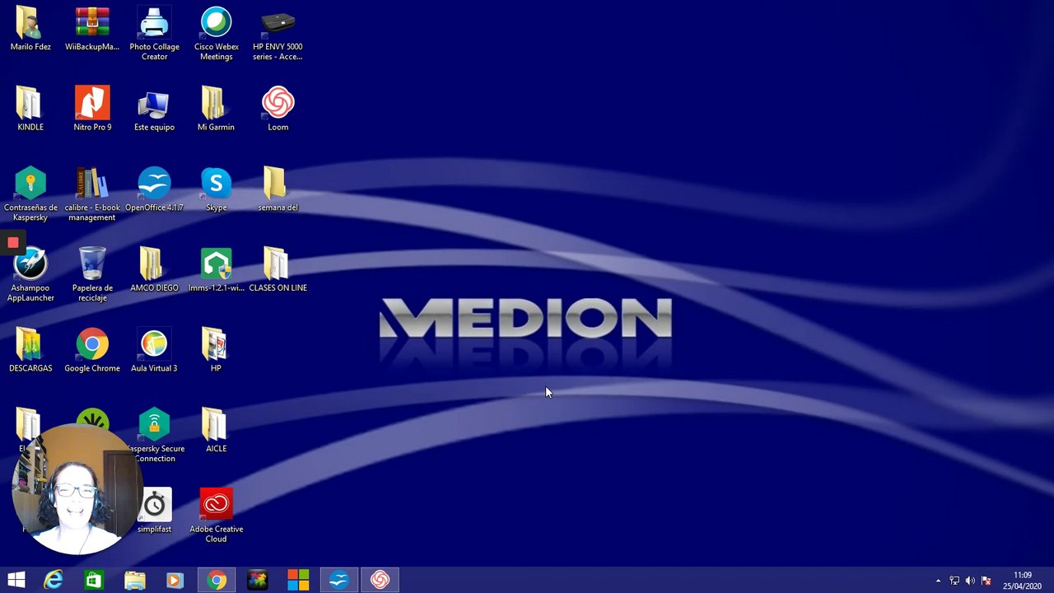Open the volume speaker tray icon

point(970,581)
